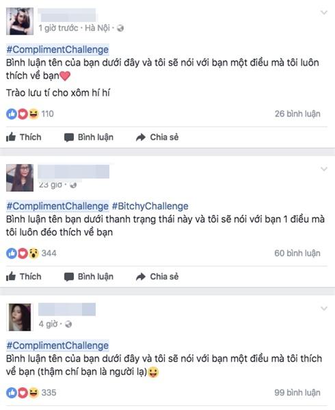Like the first post with Thích
Image resolution: width=335 pixels, height=410 pixels.
coord(23,137)
